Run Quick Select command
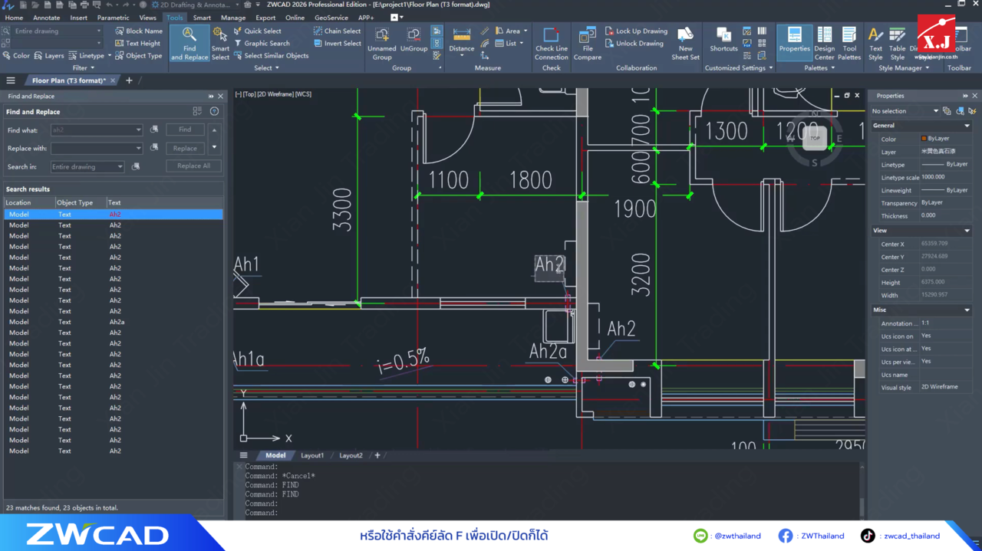This screenshot has width=982, height=551. [x=257, y=31]
